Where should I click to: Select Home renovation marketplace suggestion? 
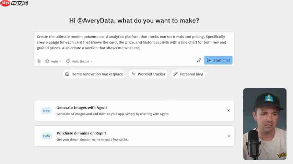click(x=94, y=74)
